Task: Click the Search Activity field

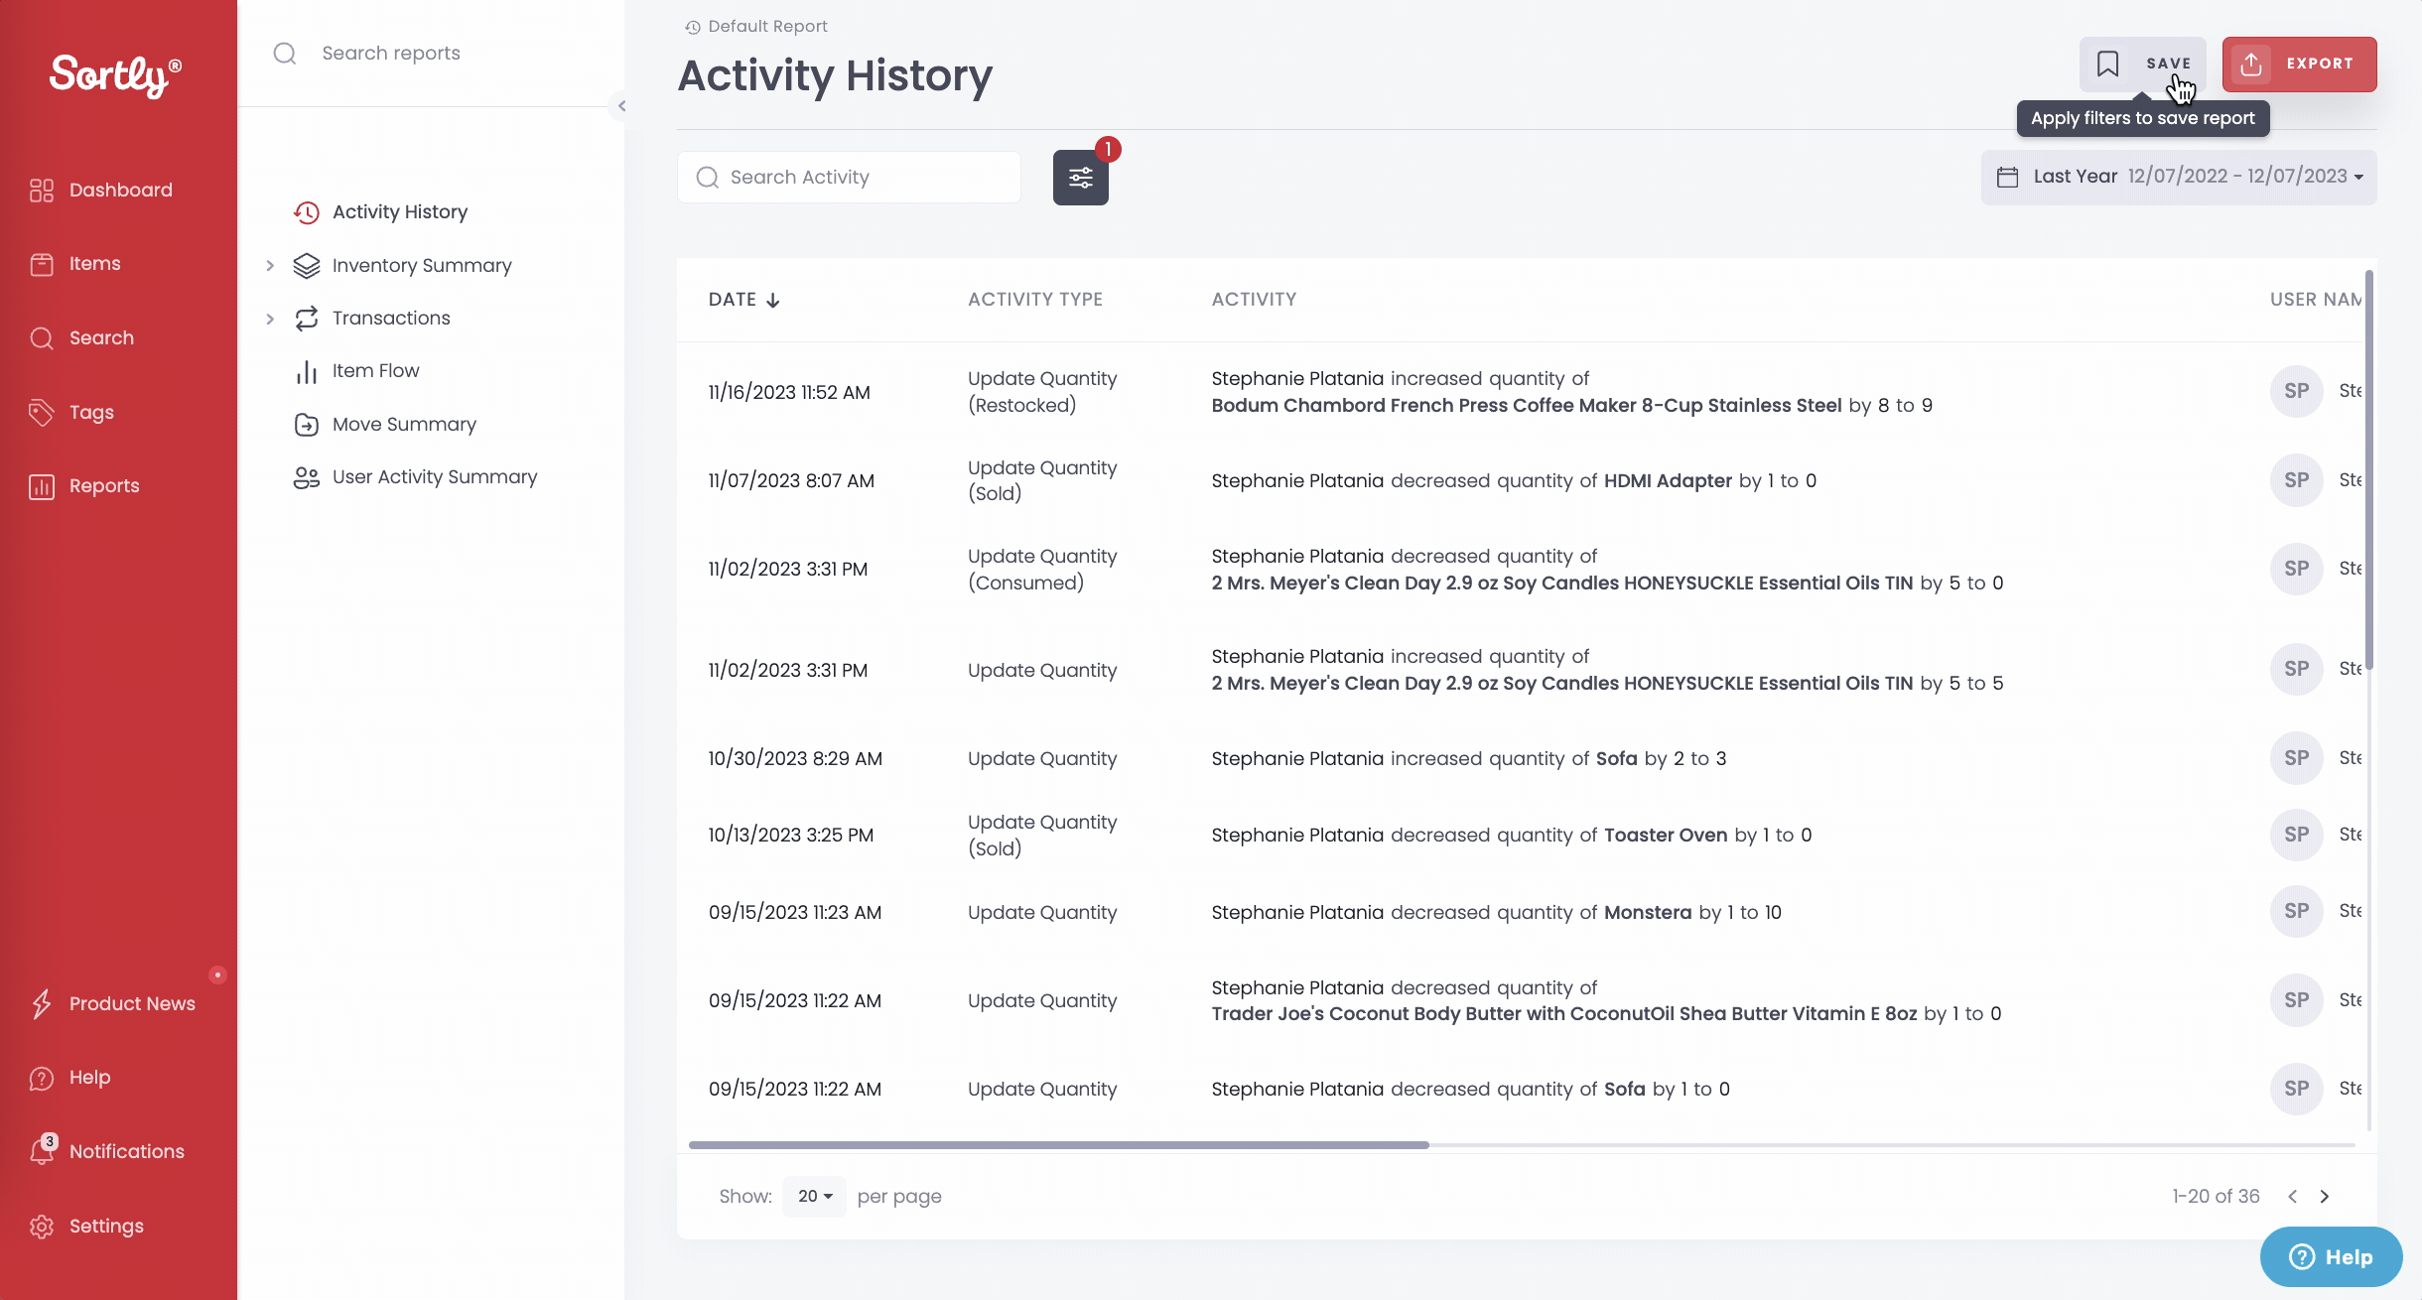Action: [x=848, y=177]
